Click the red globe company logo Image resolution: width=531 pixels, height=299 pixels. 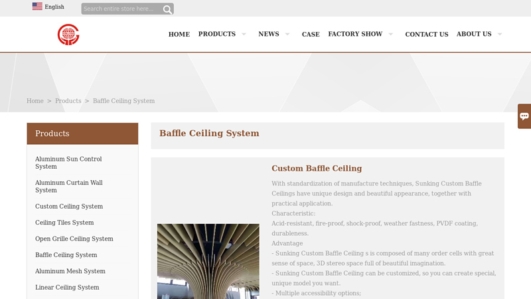click(x=68, y=35)
